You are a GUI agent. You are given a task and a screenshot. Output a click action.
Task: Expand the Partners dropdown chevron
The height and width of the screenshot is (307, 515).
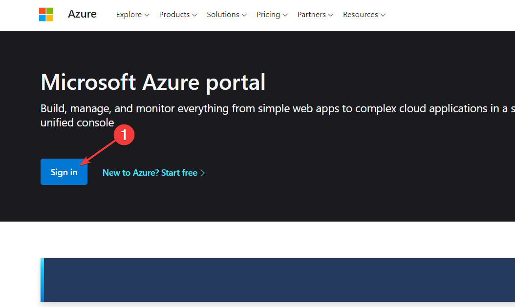(331, 15)
